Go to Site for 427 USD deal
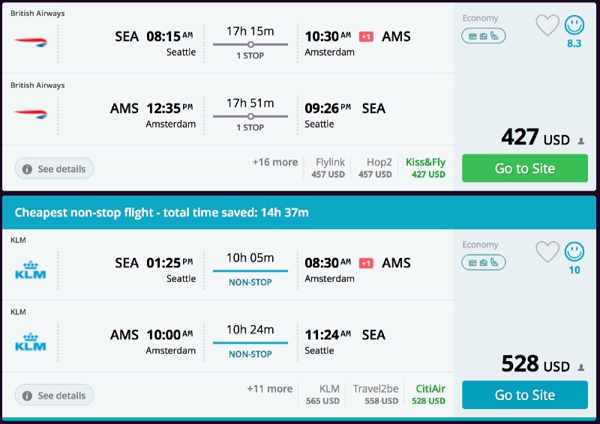Screen dimensions: 600x424 coord(524,169)
